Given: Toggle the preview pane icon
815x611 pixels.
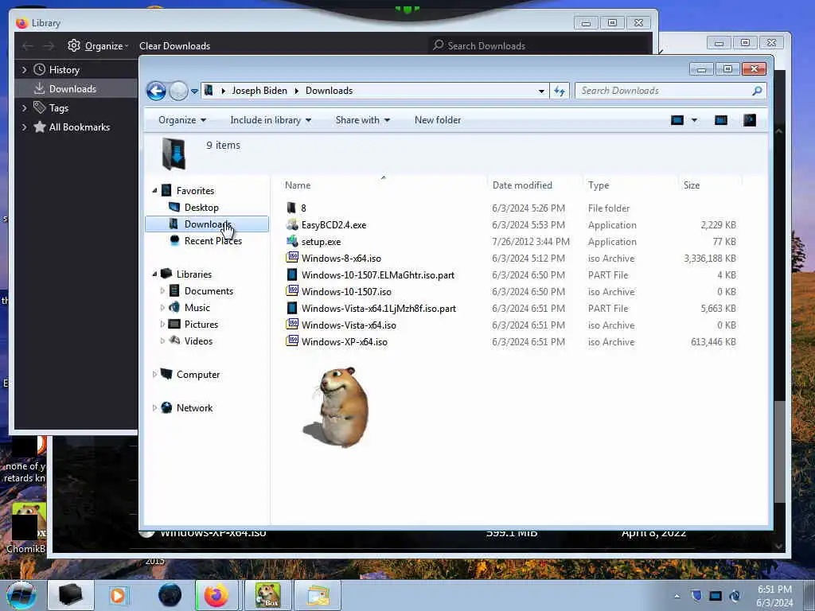Looking at the screenshot, I should click(x=721, y=121).
